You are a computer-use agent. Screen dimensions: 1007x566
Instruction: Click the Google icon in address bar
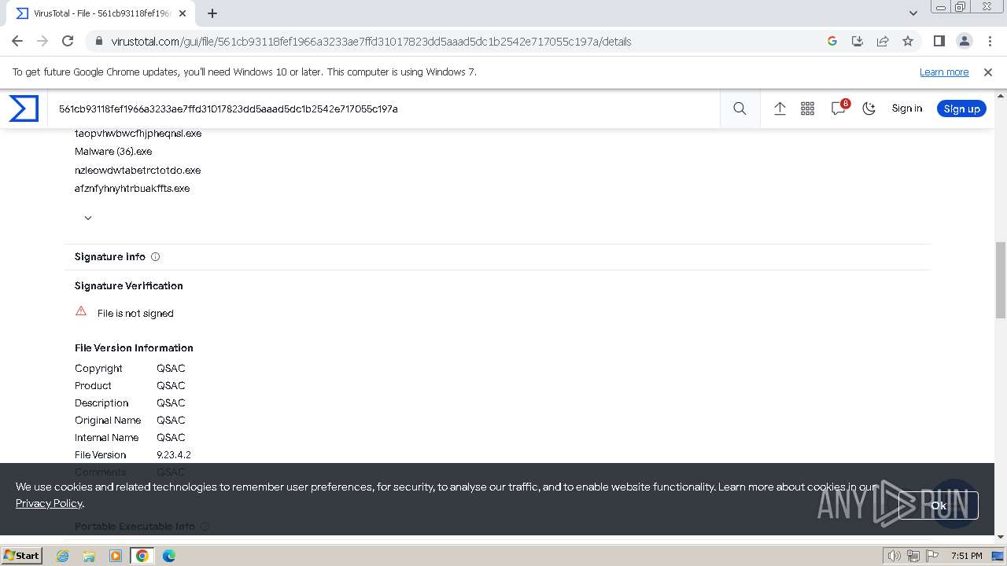coord(832,41)
